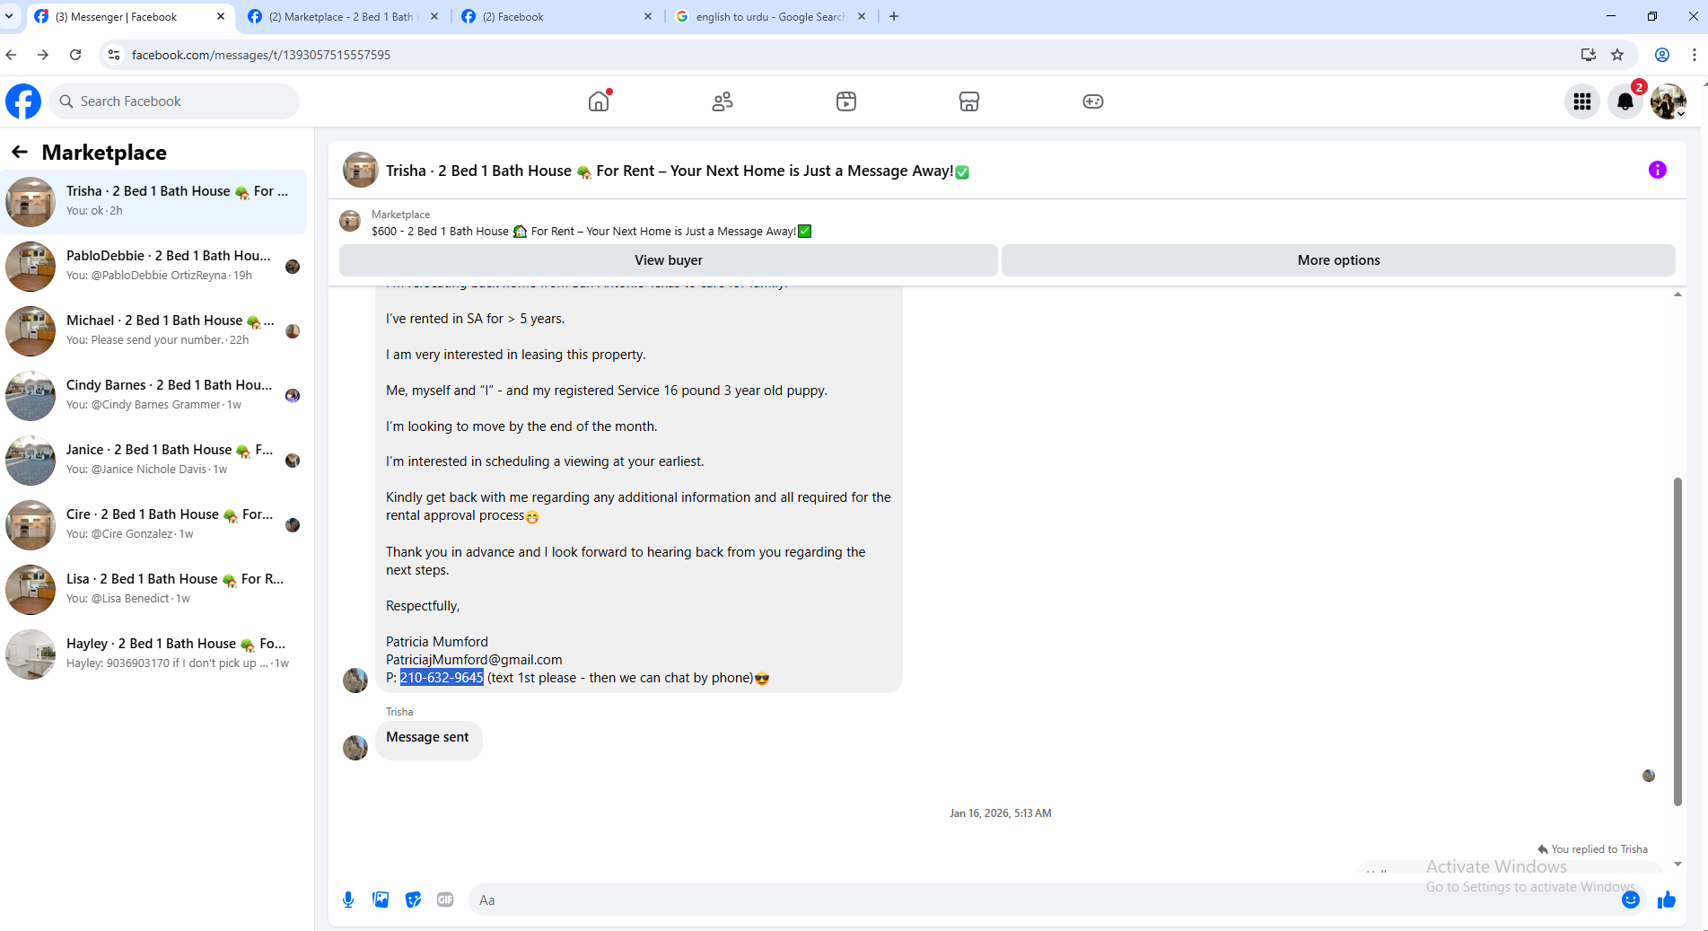View site information icon in address bar
Image resolution: width=1708 pixels, height=931 pixels.
113,55
